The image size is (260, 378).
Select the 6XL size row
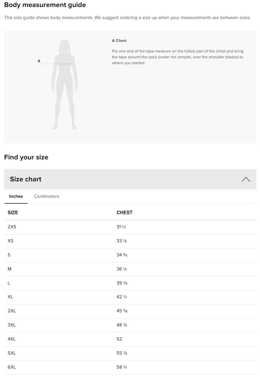point(12,367)
